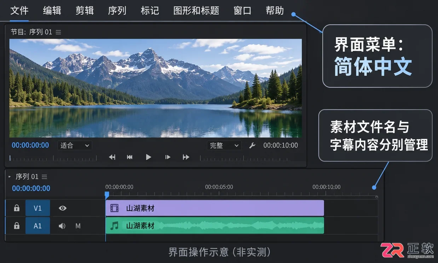Select the purple 山湖素材 video clip
The height and width of the screenshot is (263, 438).
tap(215, 208)
